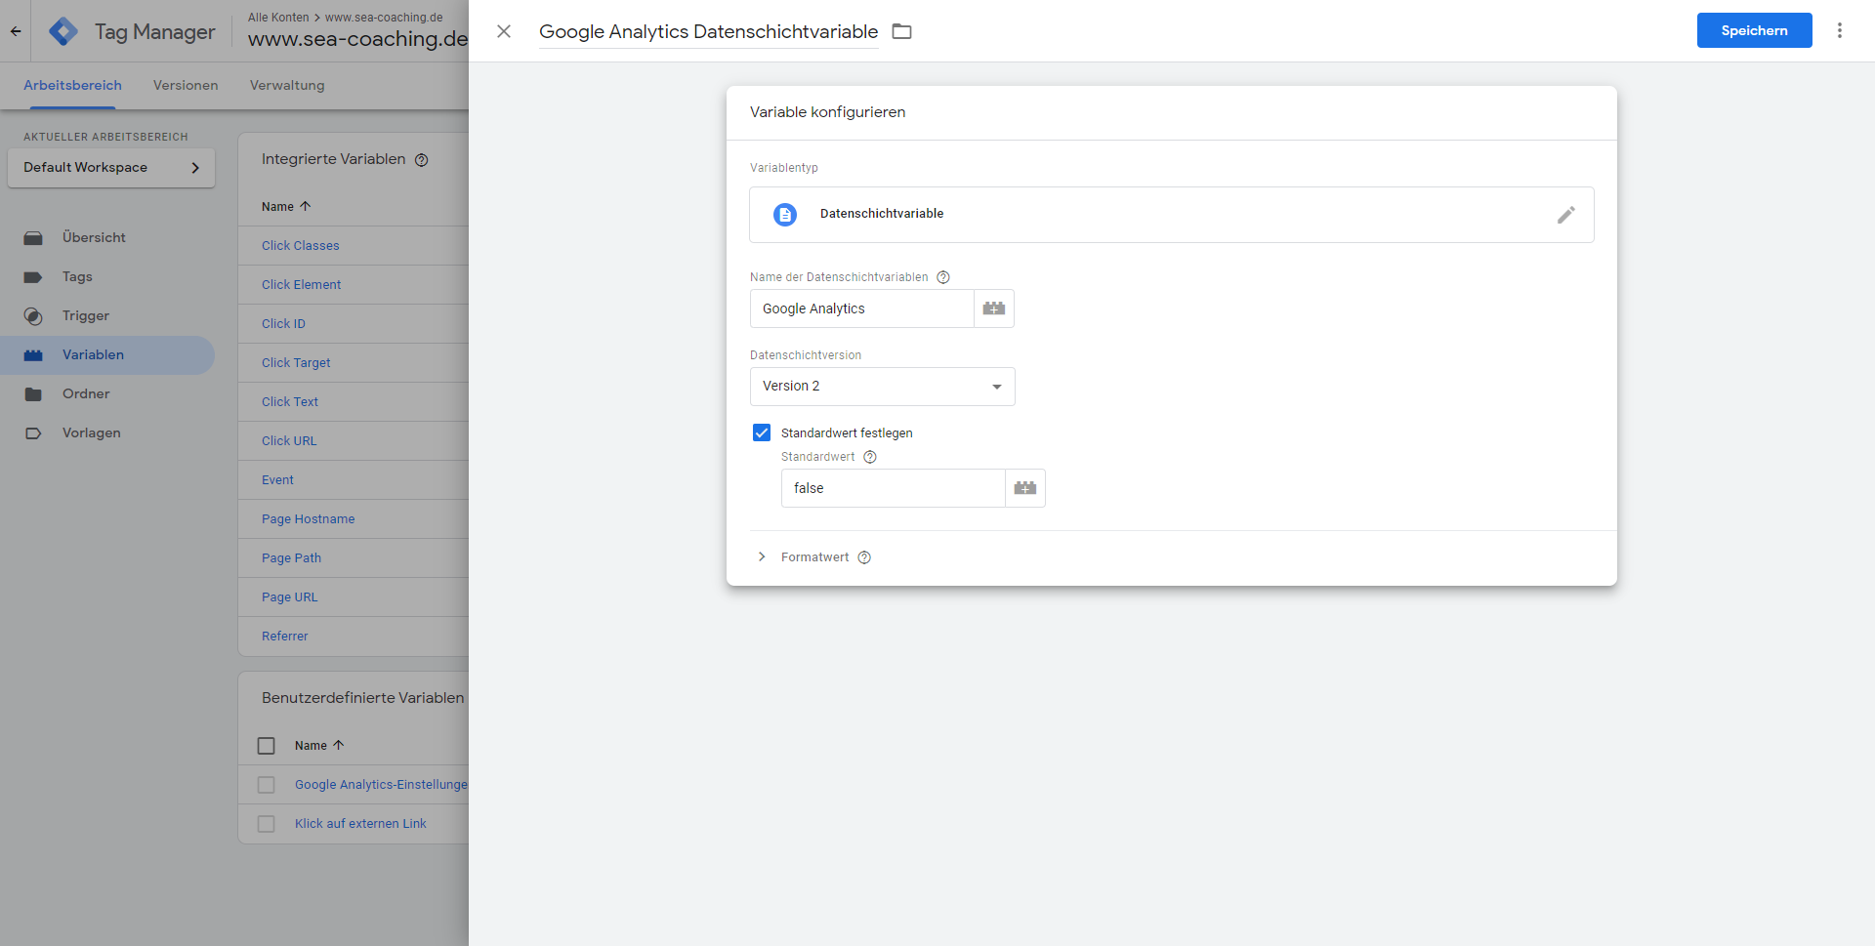Open help for Name der Datenschichtvariablen
The height and width of the screenshot is (946, 1875).
coord(943,277)
